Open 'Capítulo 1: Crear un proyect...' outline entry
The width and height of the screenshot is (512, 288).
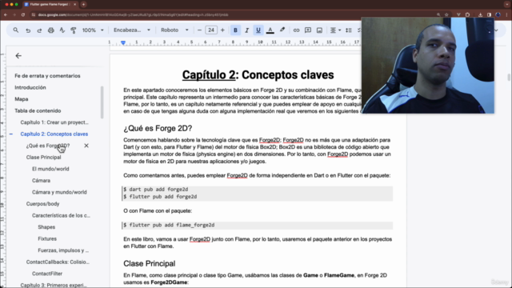(54, 122)
